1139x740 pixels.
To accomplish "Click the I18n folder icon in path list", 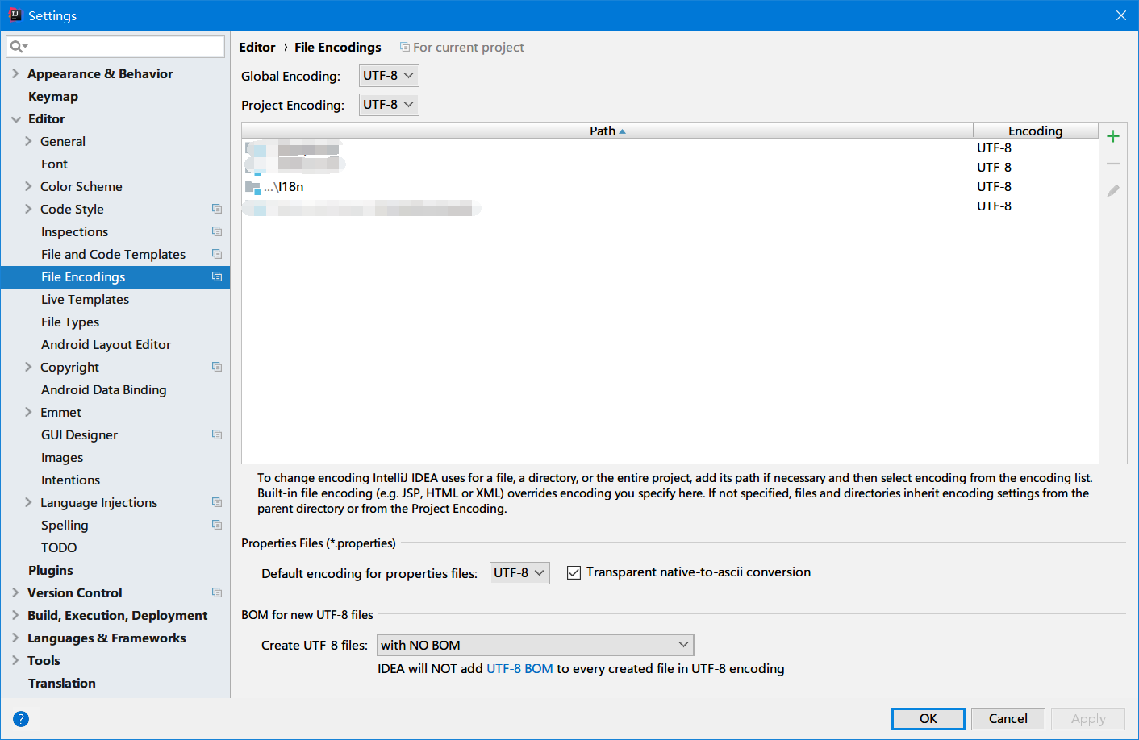I will coord(252,187).
